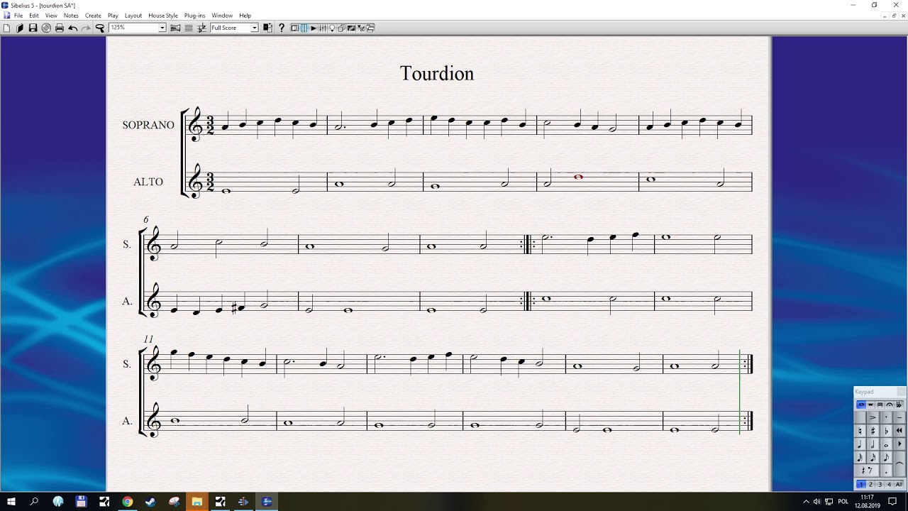Click the flat sign keypad button
This screenshot has width=908, height=511.
[886, 431]
